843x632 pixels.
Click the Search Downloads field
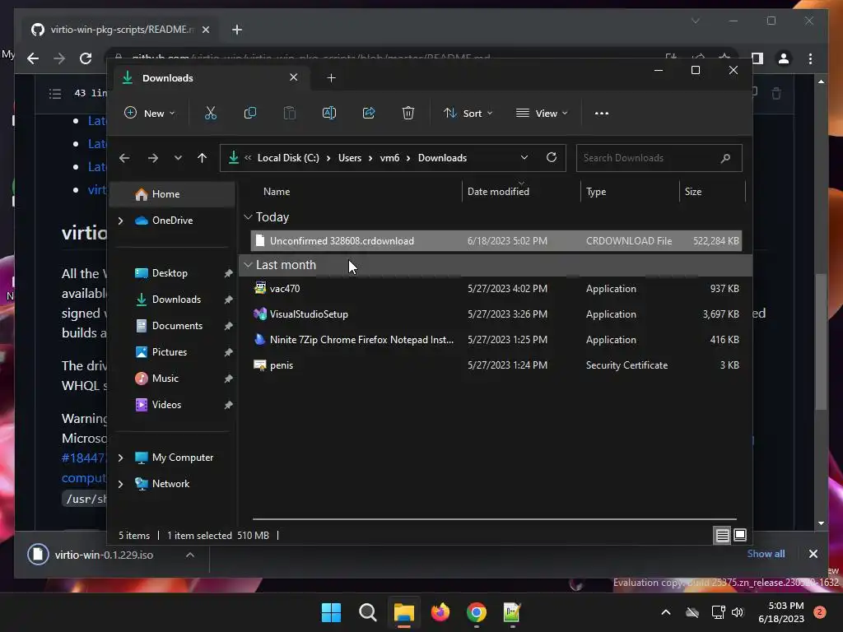tap(659, 158)
